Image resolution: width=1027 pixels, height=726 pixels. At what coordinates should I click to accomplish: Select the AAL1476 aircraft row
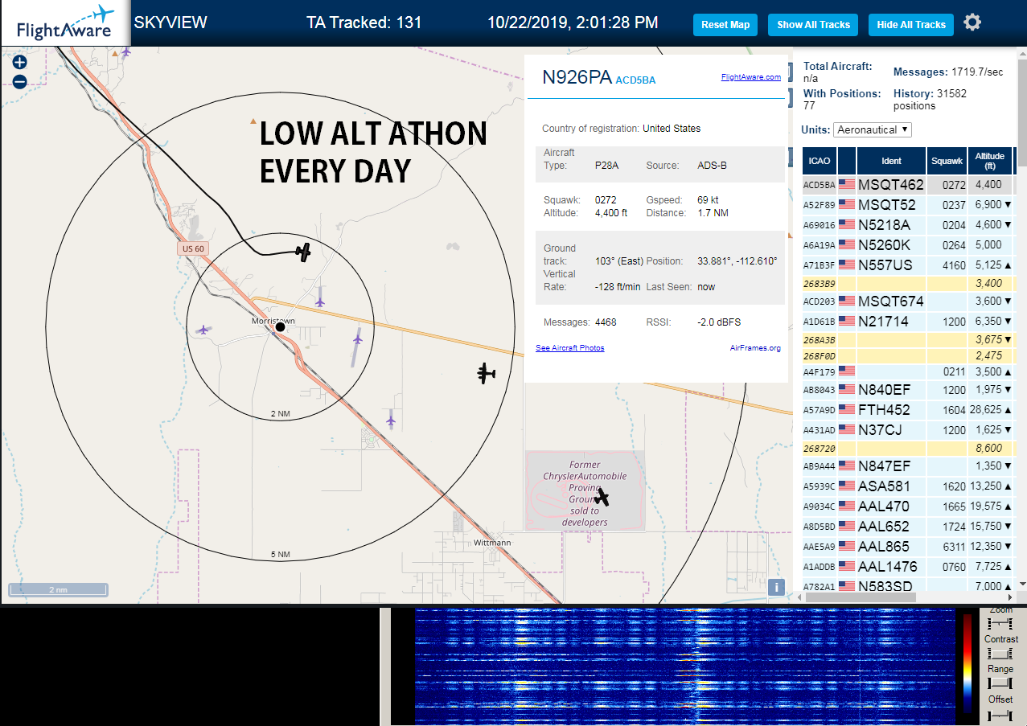(909, 567)
